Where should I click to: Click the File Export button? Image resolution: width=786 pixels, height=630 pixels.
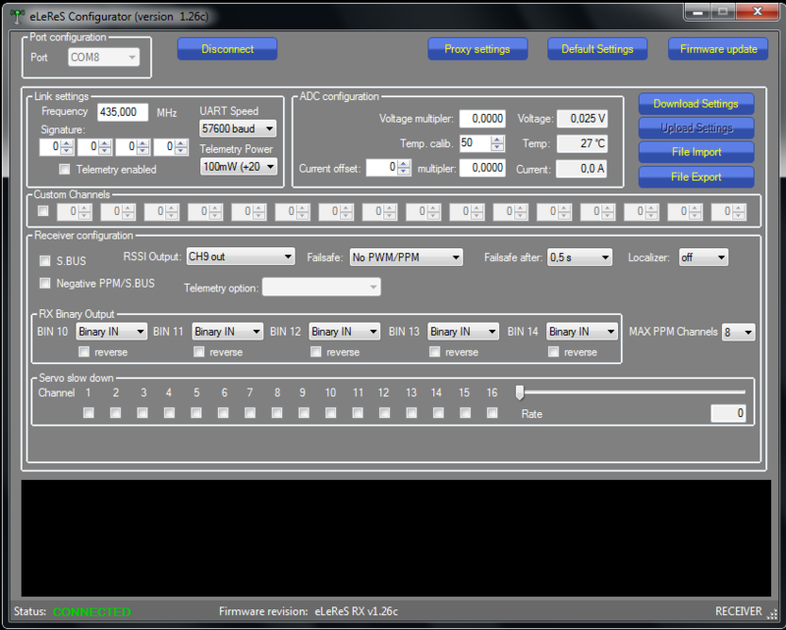click(697, 177)
